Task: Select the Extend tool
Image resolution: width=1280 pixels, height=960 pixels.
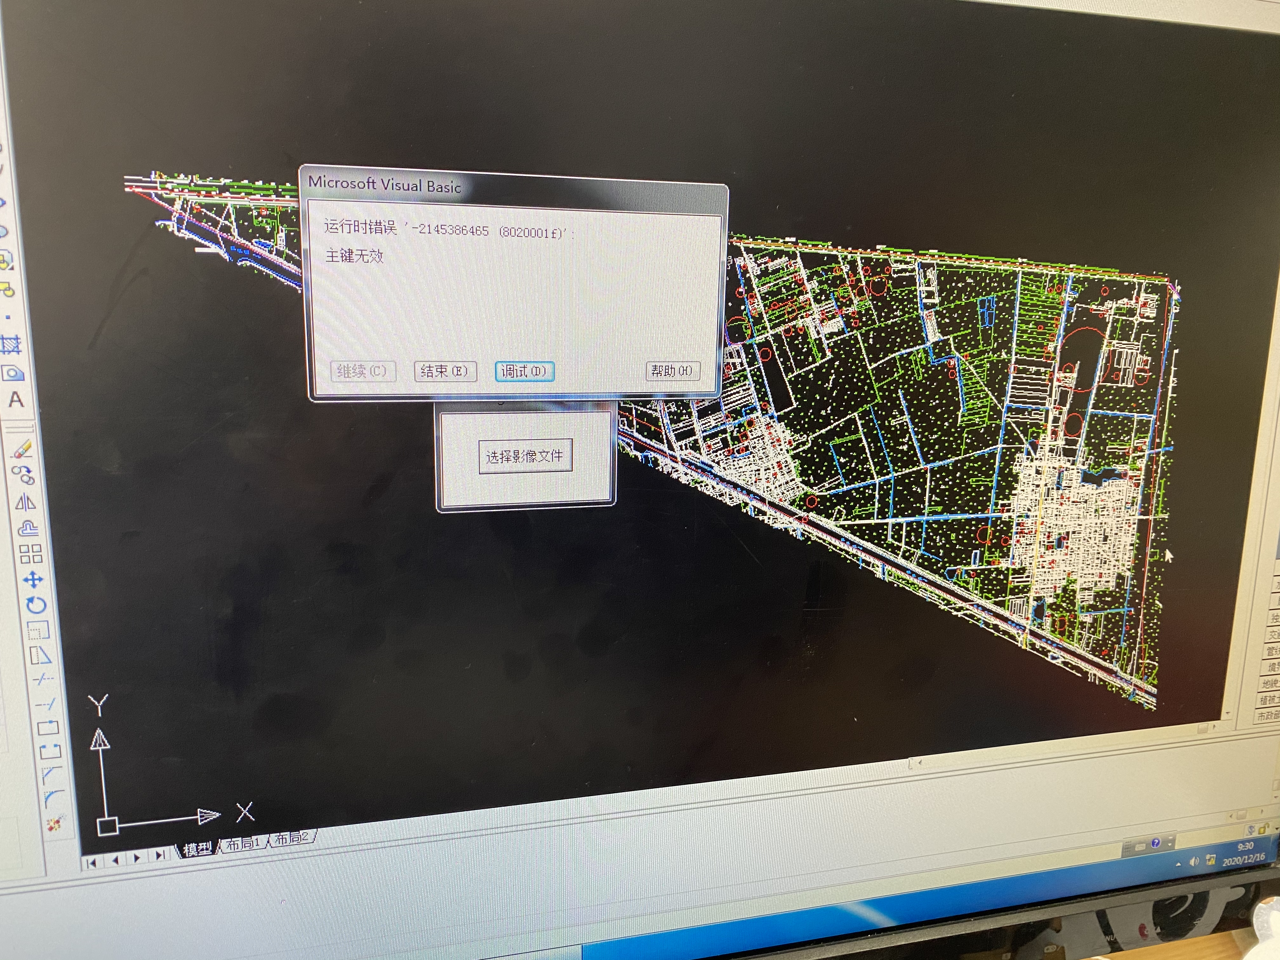Action: pos(45,704)
